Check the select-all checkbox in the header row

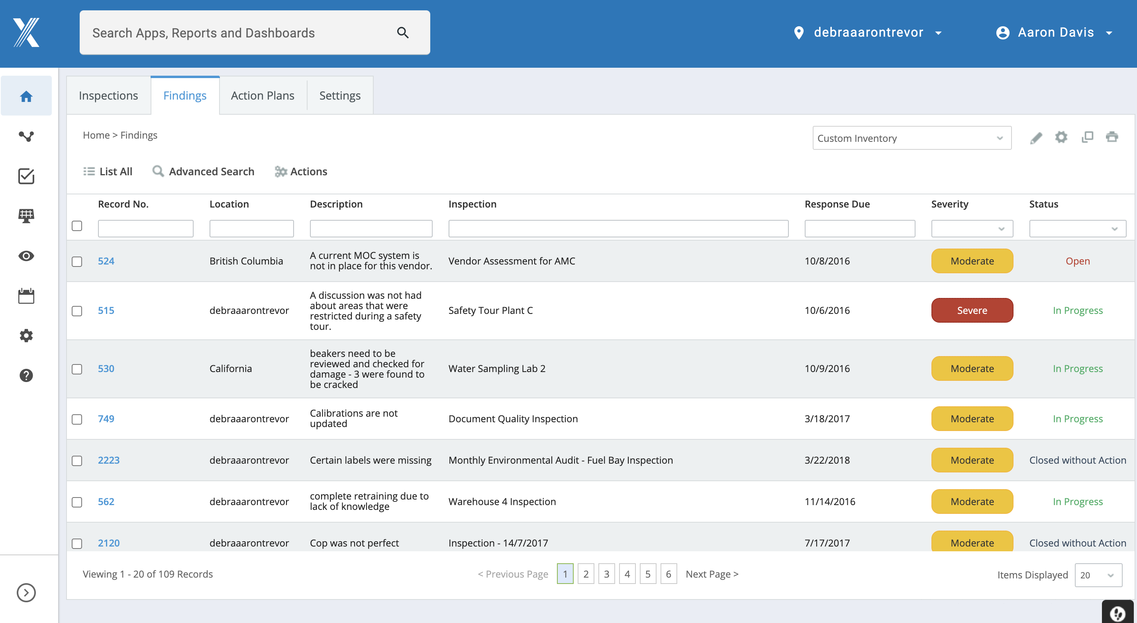click(x=77, y=226)
